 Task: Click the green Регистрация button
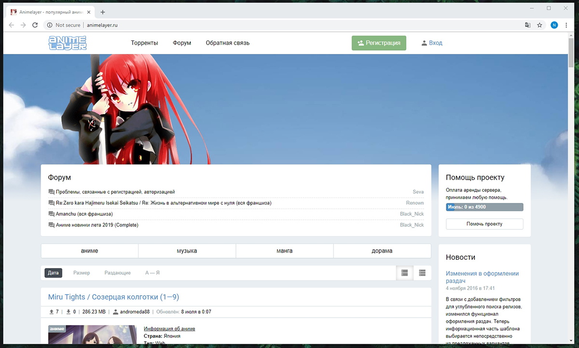(379, 43)
